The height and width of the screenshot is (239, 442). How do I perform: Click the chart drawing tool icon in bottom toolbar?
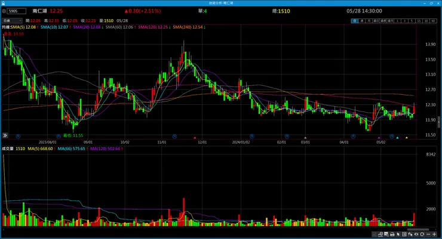[x=380, y=234]
